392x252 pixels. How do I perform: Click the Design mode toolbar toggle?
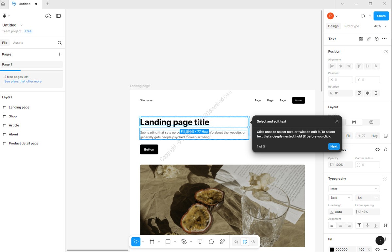point(245,242)
